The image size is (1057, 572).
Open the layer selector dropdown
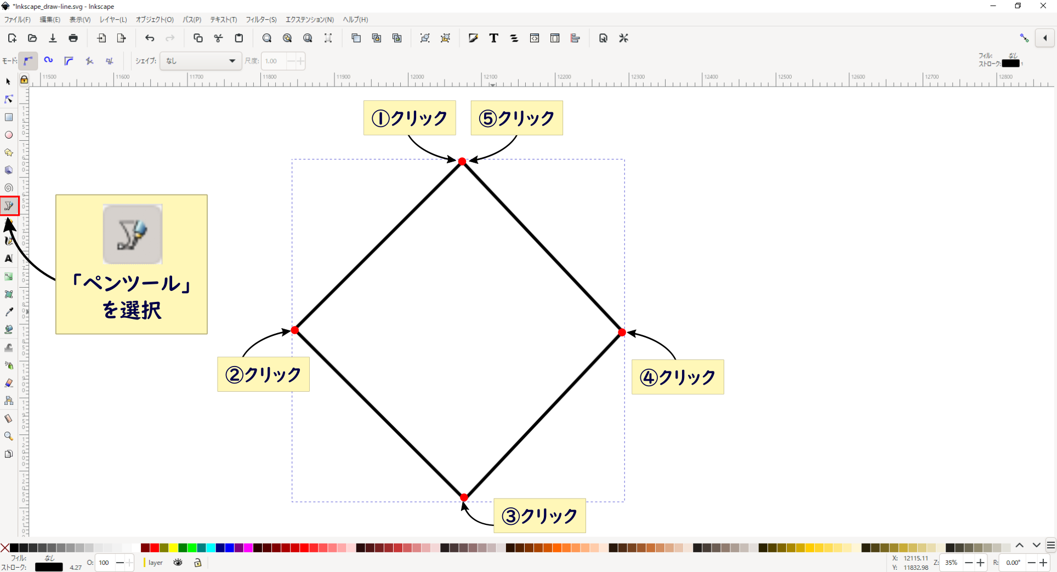pyautogui.click(x=155, y=563)
